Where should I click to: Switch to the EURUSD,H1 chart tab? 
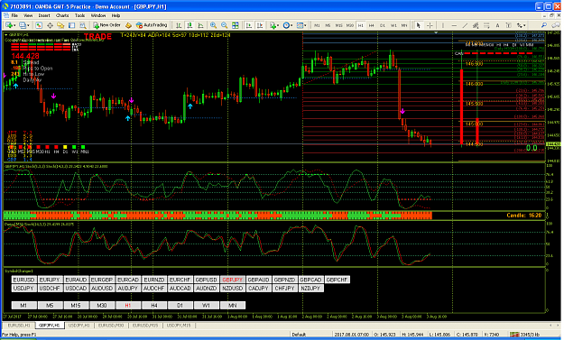pos(19,326)
